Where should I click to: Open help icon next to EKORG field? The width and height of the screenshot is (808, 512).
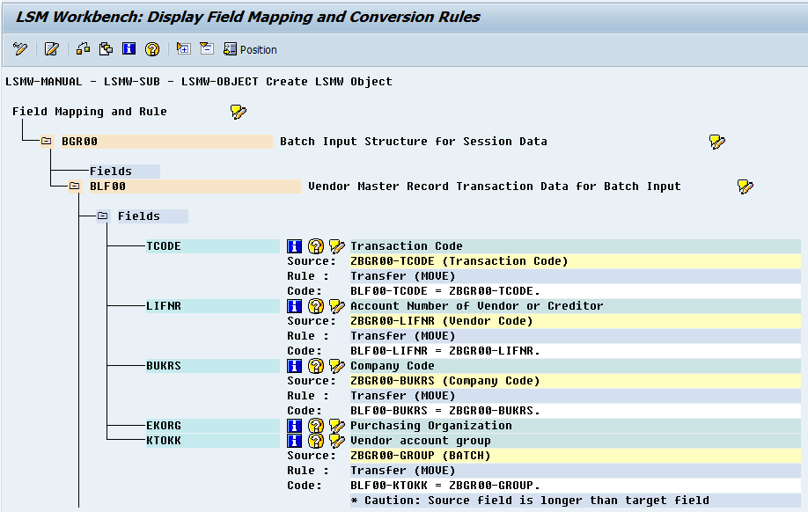click(x=316, y=425)
